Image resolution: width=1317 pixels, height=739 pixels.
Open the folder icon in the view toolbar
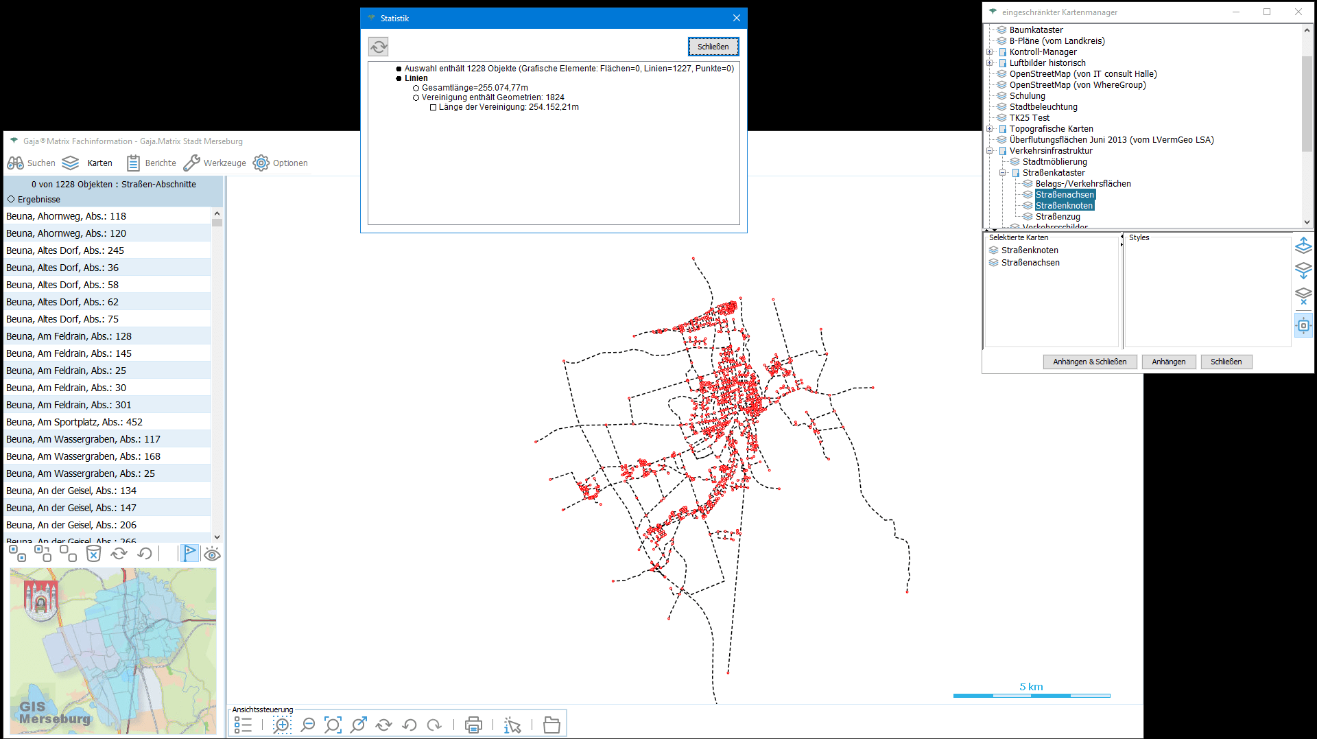pyautogui.click(x=551, y=725)
